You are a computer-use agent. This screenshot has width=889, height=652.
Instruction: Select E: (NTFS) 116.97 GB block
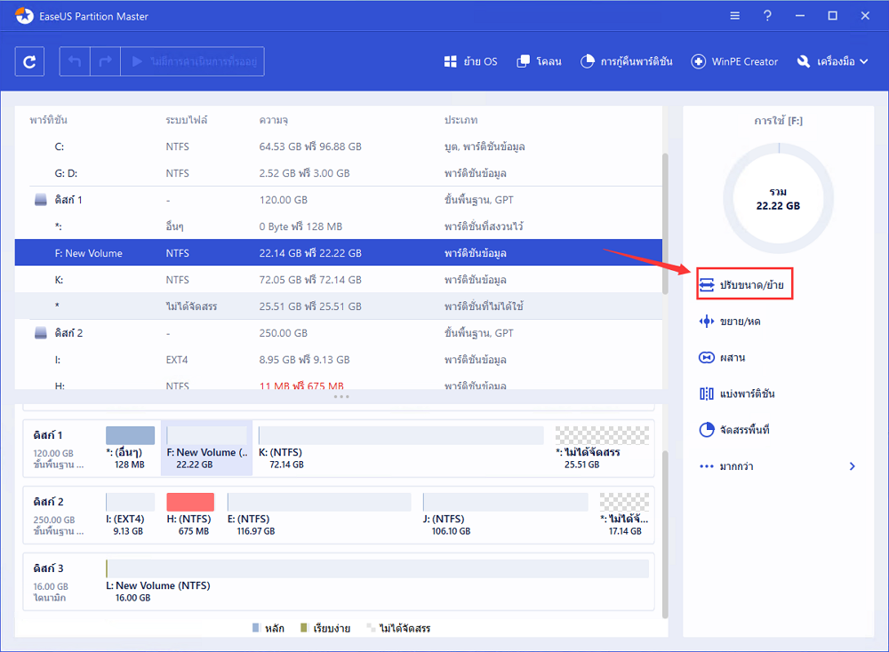pyautogui.click(x=319, y=515)
